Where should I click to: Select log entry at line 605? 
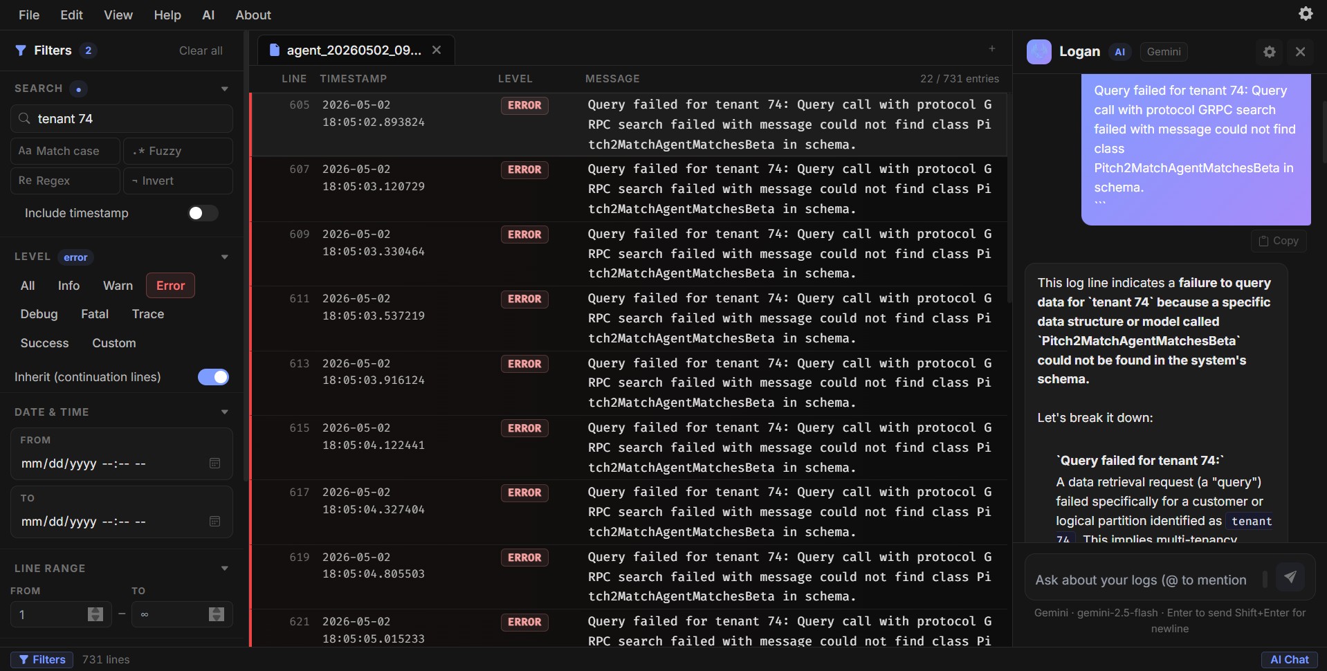628,125
